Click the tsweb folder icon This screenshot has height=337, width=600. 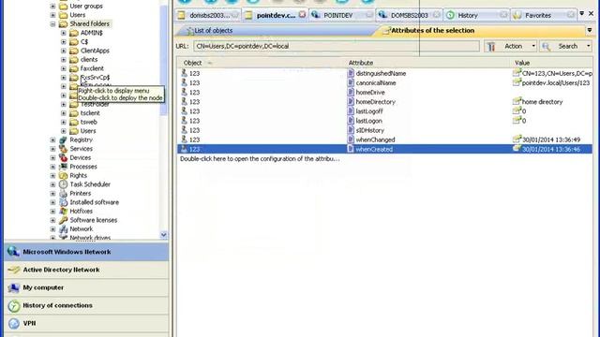[74, 122]
